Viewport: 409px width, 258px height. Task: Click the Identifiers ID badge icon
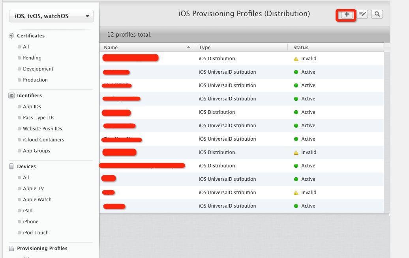(x=11, y=95)
